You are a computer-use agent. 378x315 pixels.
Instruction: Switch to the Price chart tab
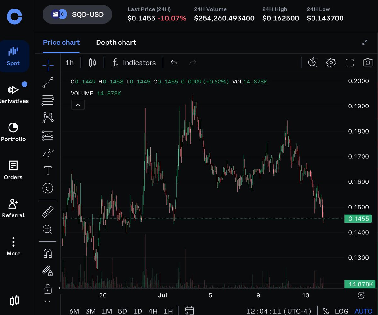coord(61,43)
